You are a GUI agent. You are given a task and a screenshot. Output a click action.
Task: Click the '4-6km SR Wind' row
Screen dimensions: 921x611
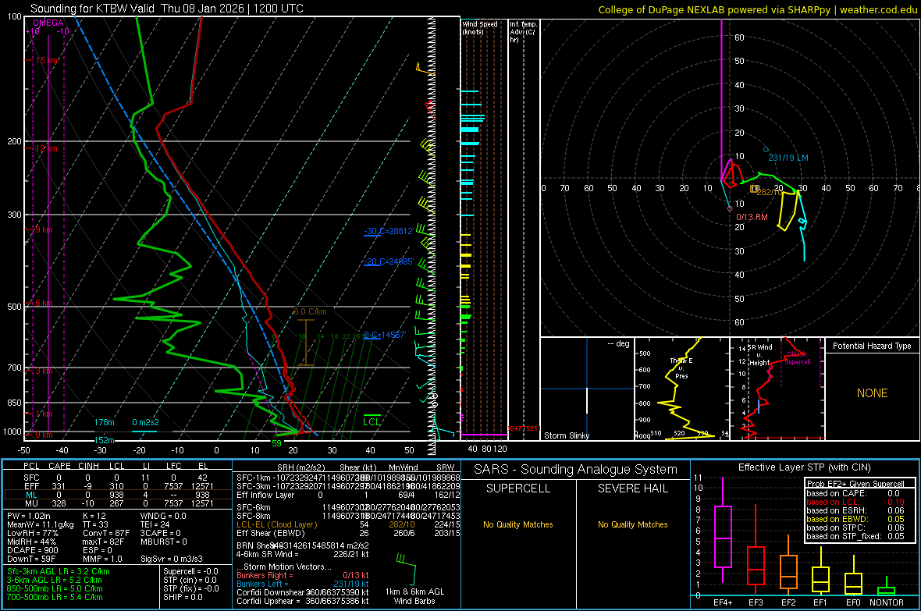(303, 554)
